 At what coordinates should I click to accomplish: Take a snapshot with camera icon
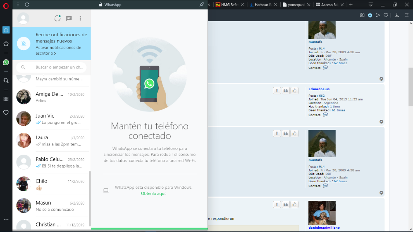point(362,15)
